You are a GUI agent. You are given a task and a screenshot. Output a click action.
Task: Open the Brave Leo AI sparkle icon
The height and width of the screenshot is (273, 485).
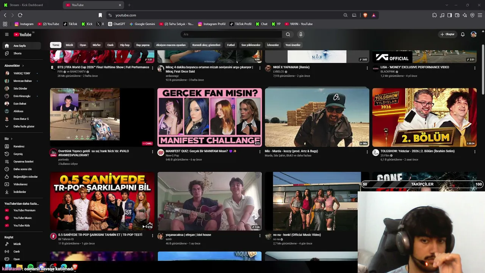[x=465, y=15]
